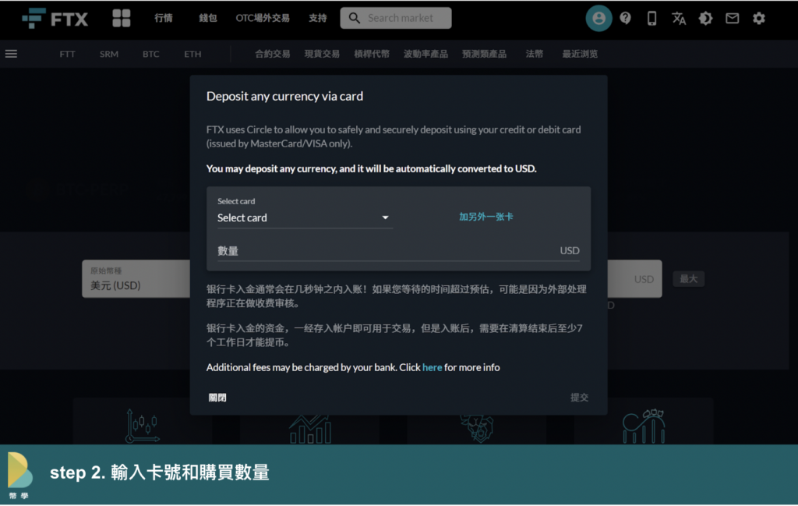Click the help question mark icon
798x506 pixels.
coord(626,19)
